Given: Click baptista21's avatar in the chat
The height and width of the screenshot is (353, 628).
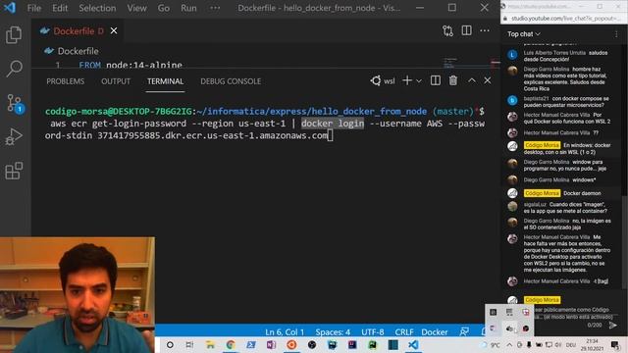Looking at the screenshot, I should coord(512,100).
